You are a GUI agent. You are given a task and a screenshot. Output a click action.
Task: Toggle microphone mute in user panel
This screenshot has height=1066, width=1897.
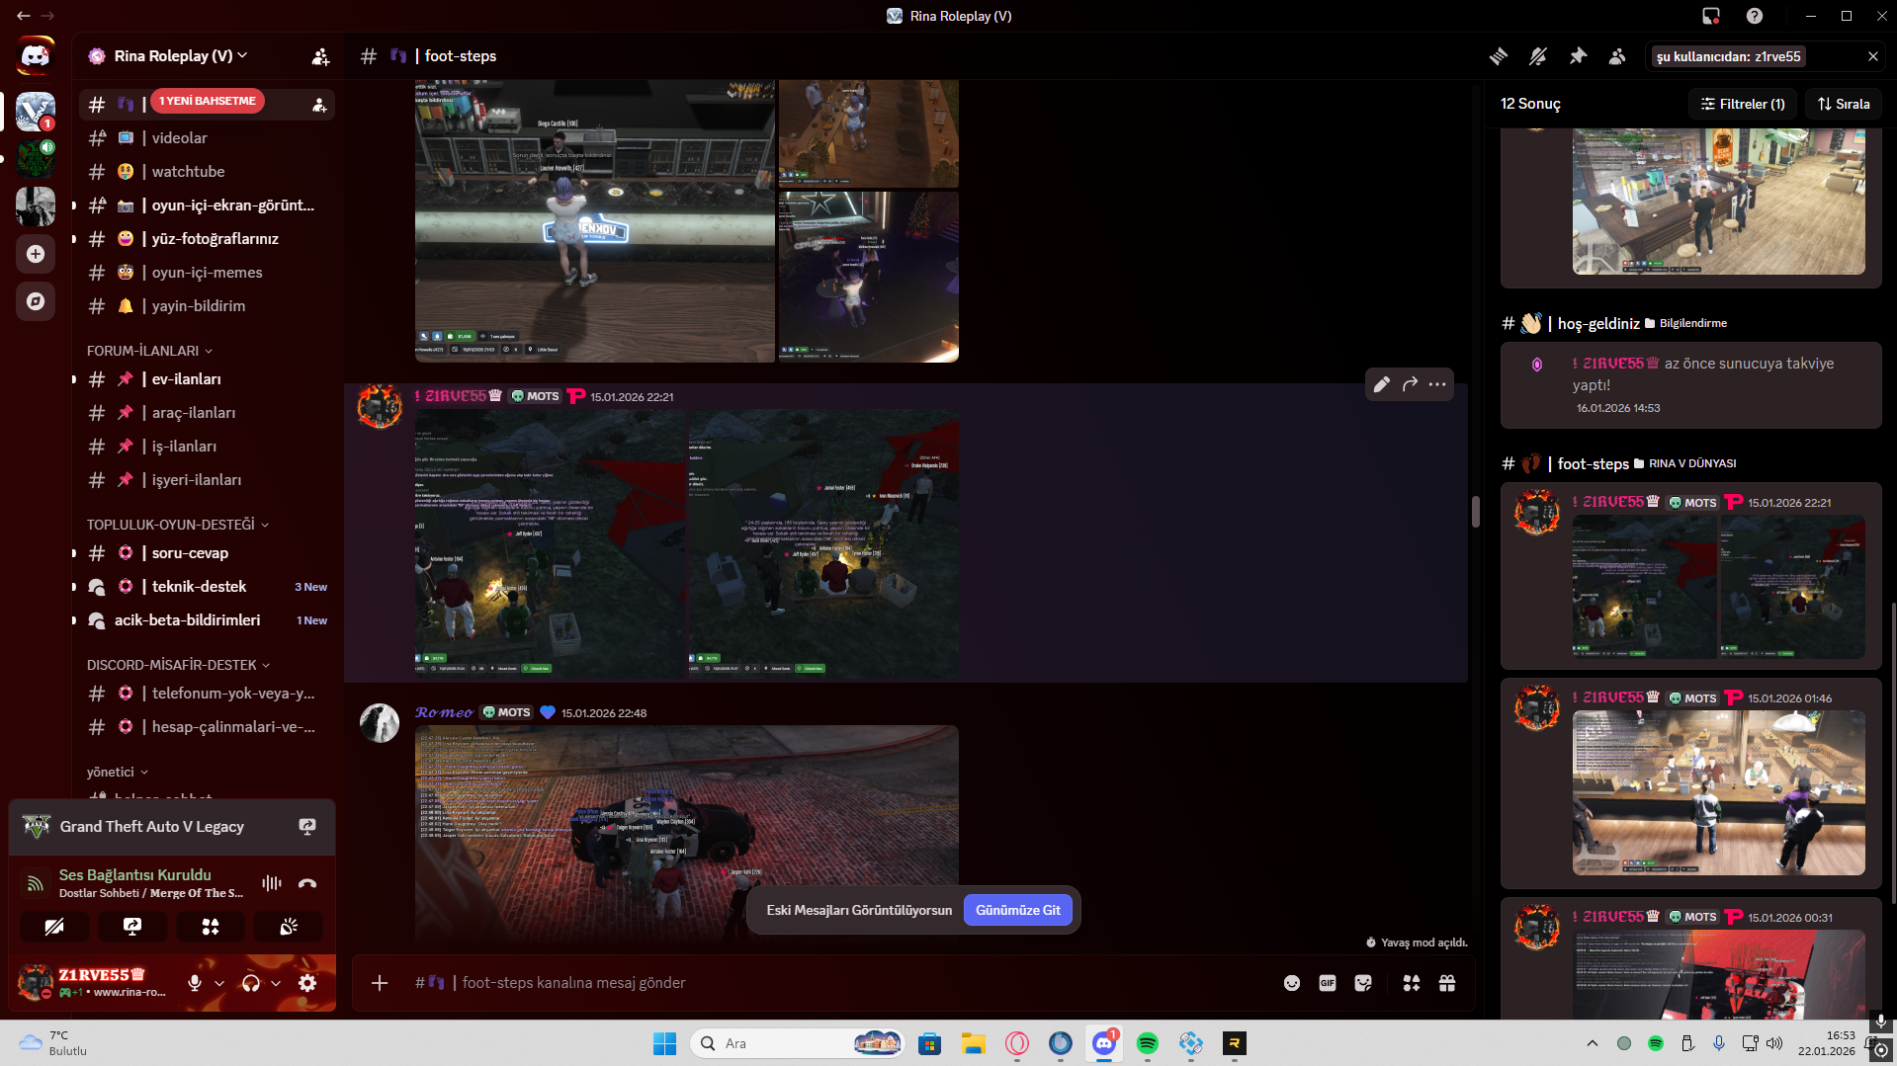pyautogui.click(x=195, y=983)
